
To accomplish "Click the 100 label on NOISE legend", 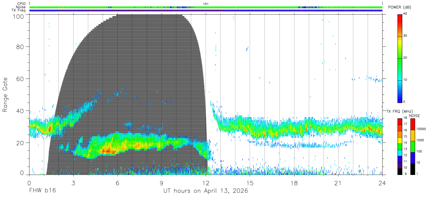I will (419, 152).
